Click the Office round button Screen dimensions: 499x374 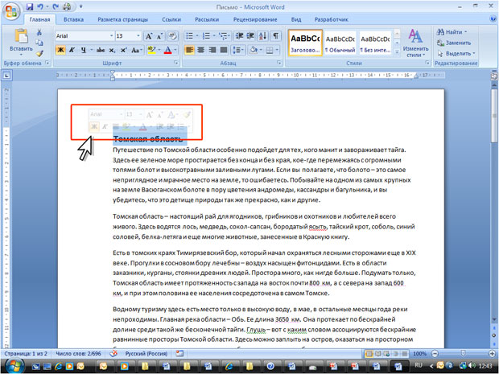point(11,11)
